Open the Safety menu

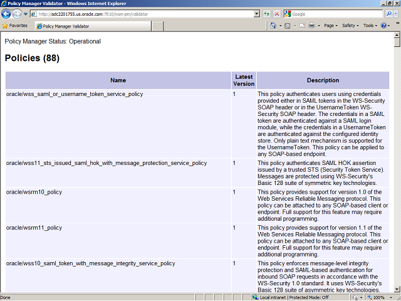pyautogui.click(x=350, y=26)
